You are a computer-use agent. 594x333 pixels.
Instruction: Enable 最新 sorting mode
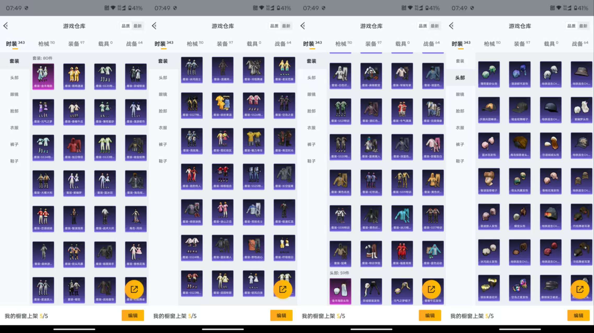(x=138, y=26)
